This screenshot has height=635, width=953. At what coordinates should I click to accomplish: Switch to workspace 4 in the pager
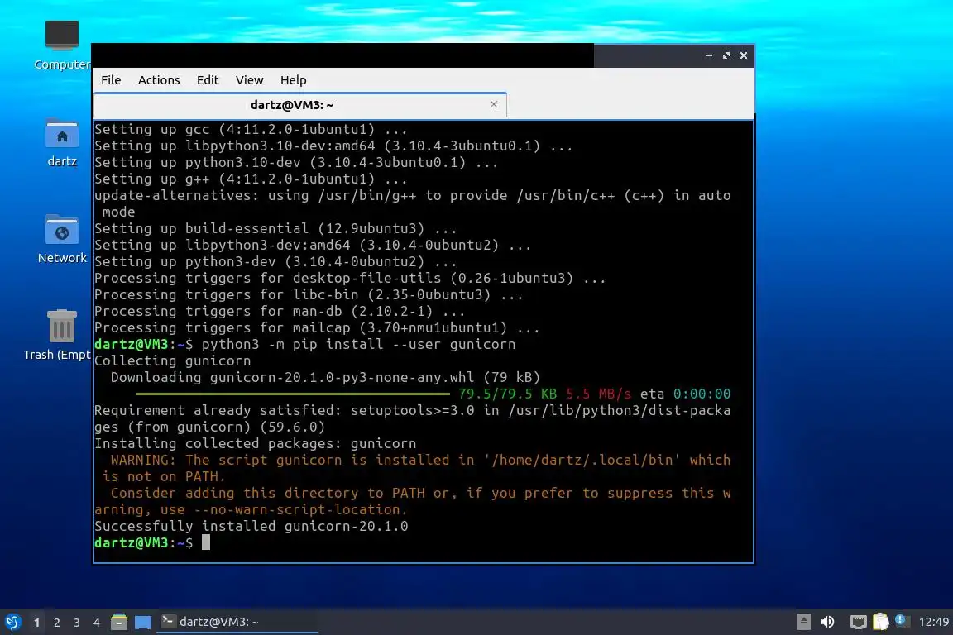coord(97,623)
